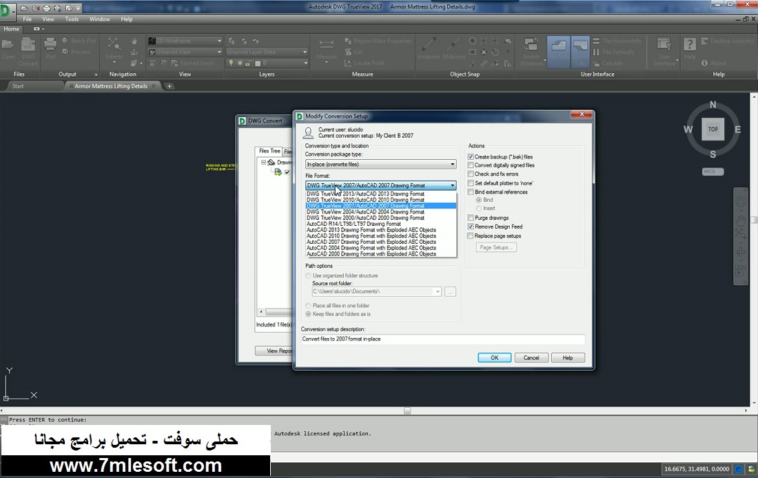The width and height of the screenshot is (758, 478).
Task: Open Named Views manager
Action: tap(192, 63)
